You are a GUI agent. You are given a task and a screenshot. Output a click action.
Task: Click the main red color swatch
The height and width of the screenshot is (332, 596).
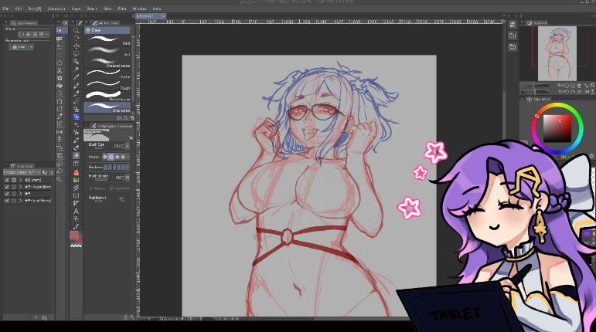coord(74,235)
